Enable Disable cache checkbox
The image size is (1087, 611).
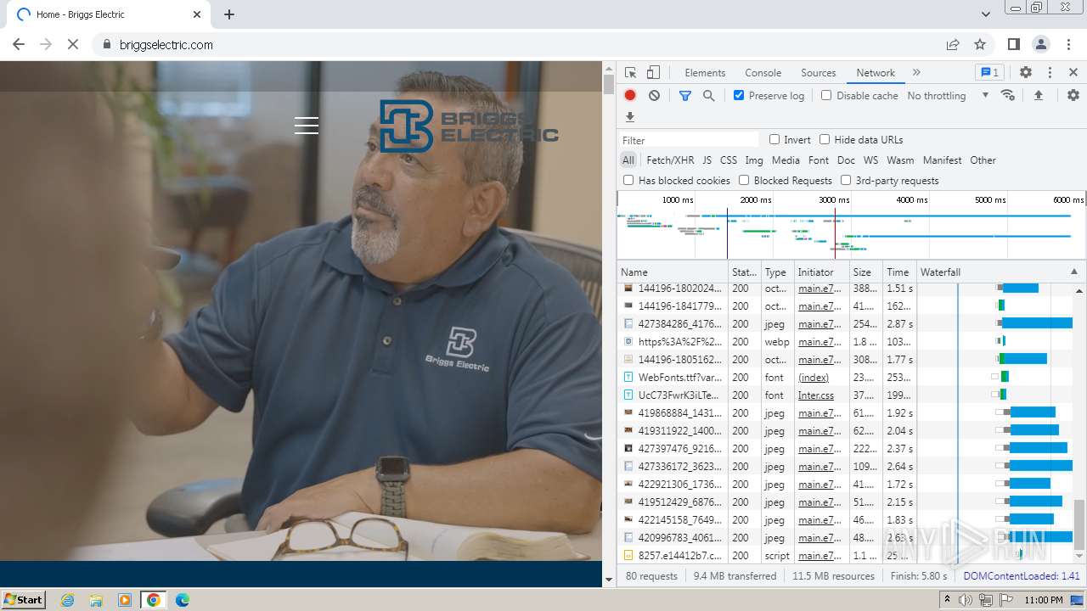pos(826,96)
